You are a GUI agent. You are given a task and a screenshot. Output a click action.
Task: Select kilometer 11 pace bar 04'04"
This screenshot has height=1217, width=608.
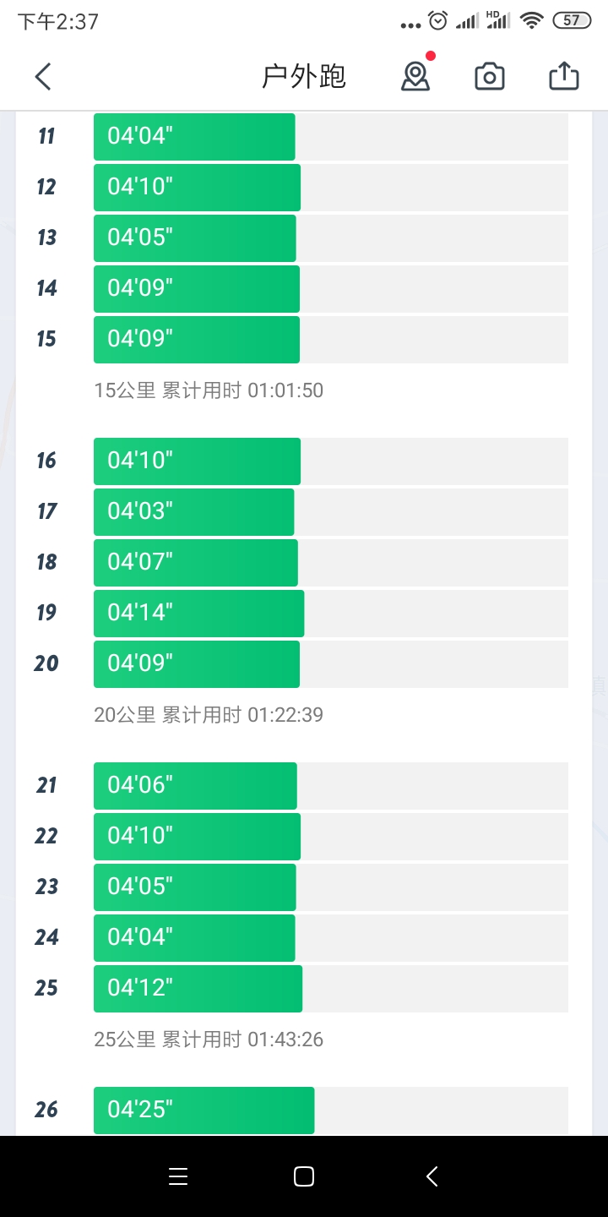pyautogui.click(x=194, y=137)
